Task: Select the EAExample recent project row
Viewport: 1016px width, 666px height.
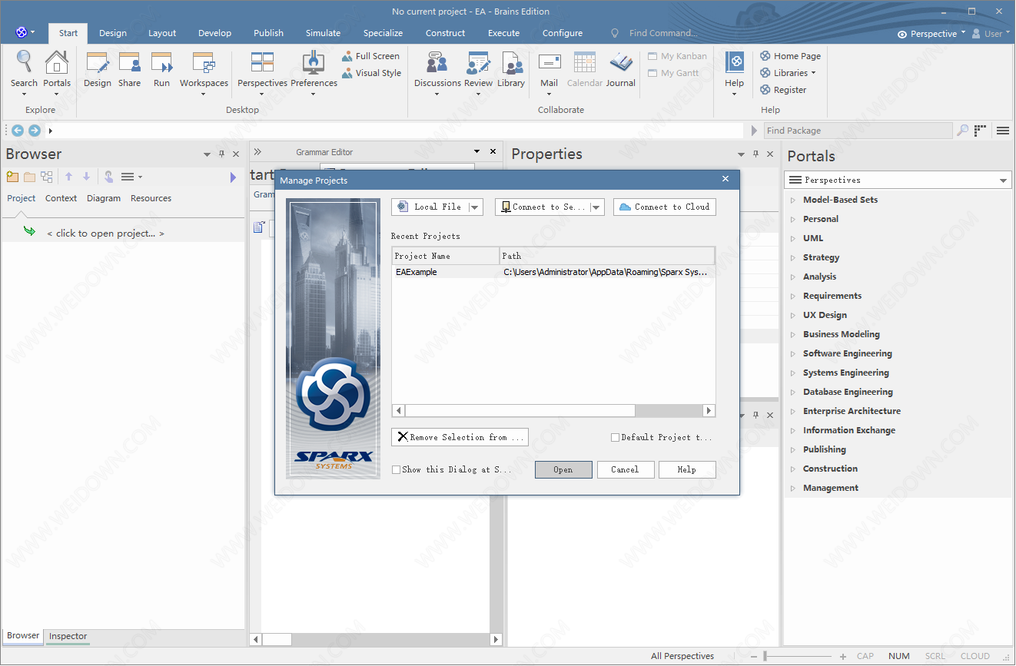Action: 553,272
